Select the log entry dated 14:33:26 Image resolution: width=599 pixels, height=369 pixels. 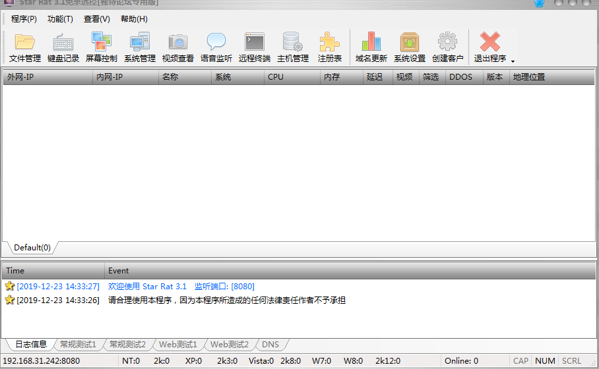(x=299, y=300)
